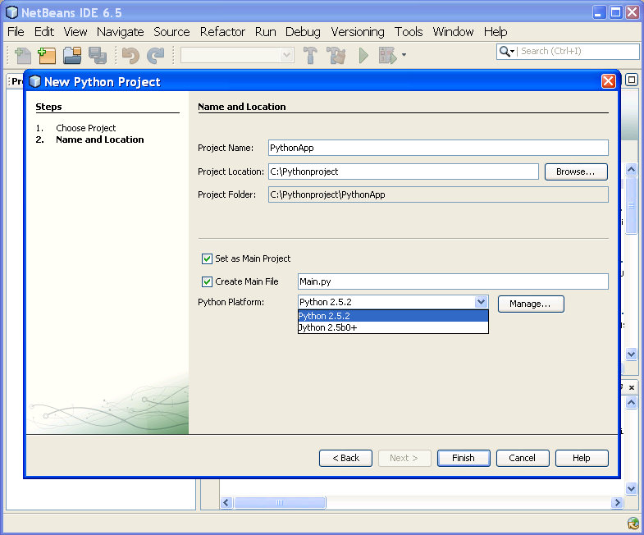Click the Project Name input field
Image resolution: width=644 pixels, height=535 pixels.
point(438,148)
